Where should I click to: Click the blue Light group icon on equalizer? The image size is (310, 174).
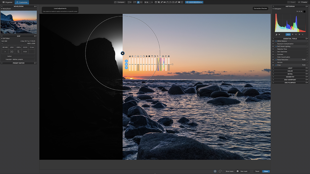(126, 61)
